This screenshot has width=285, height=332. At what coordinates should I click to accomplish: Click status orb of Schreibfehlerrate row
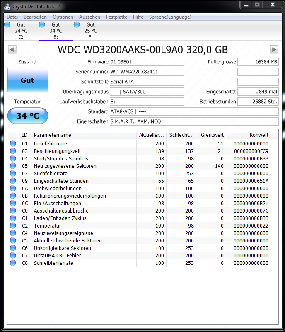[x=13, y=263]
